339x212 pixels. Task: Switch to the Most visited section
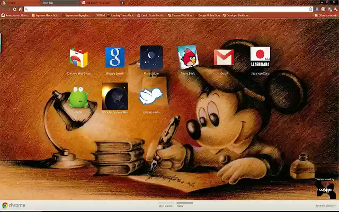(x=165, y=206)
